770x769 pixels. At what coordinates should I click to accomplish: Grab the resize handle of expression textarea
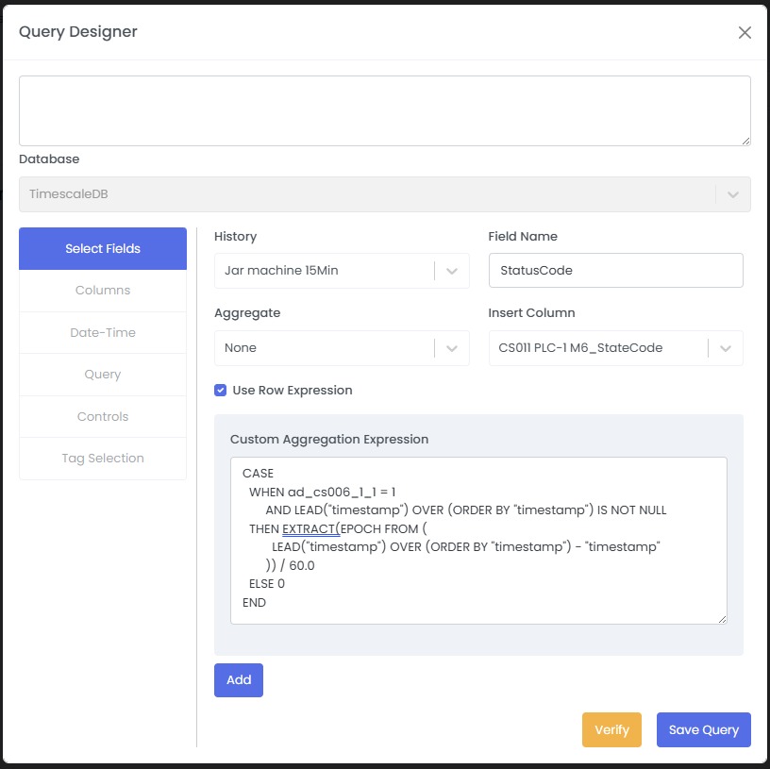tap(722, 619)
